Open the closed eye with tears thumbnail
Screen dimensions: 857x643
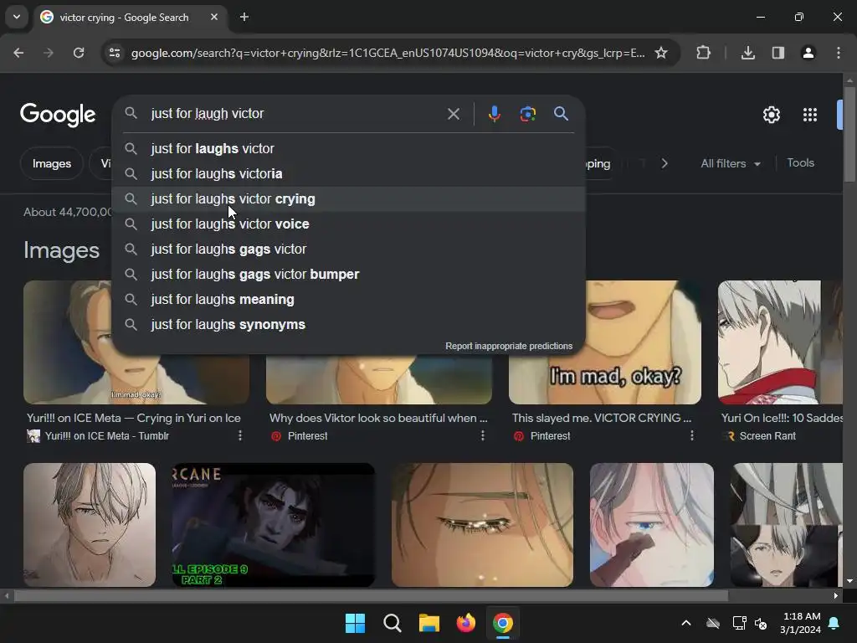482,525
